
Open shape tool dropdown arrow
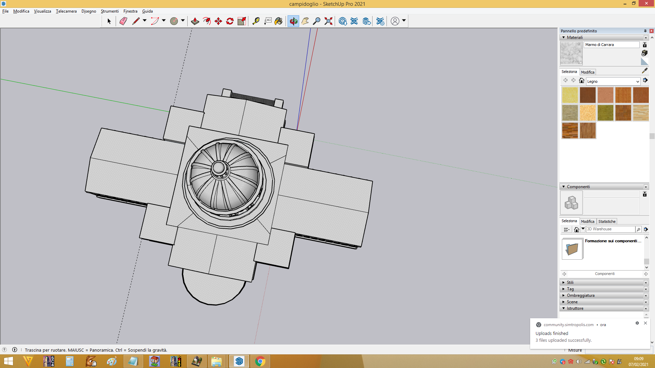[x=183, y=21]
